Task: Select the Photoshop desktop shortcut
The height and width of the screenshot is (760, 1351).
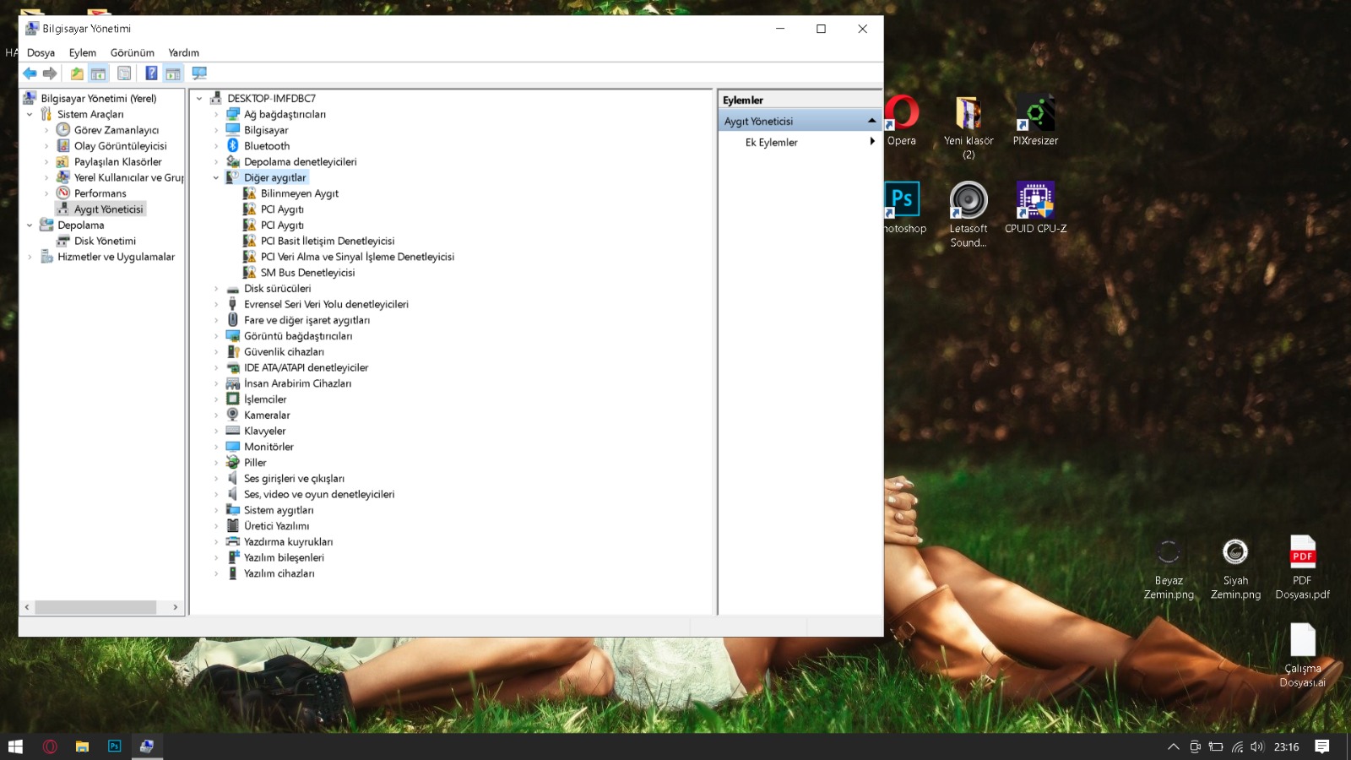Action: pos(903,208)
